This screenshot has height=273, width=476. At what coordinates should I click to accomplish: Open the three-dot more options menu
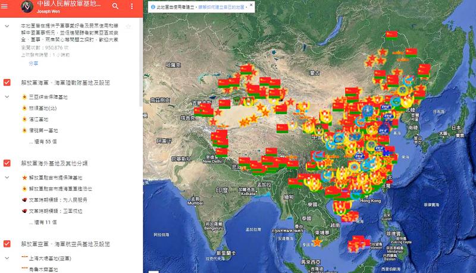(x=131, y=7)
